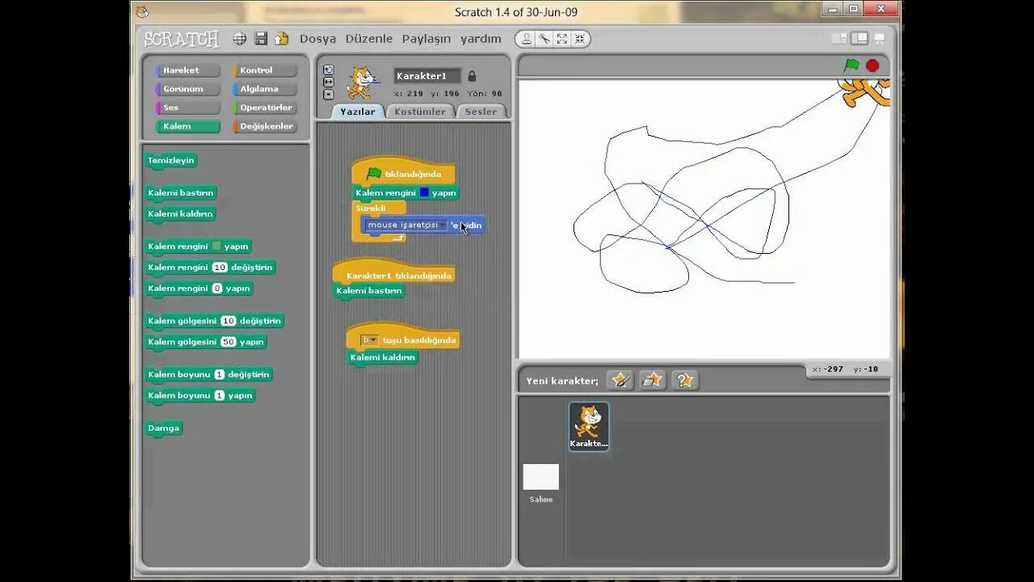The image size is (1034, 582).
Task: Click value 0 in 'Kalem rengini yapın' block
Action: coord(216,289)
